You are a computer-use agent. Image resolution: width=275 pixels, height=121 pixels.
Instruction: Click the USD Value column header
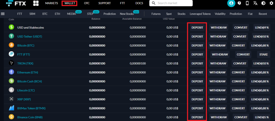[x=169, y=19]
